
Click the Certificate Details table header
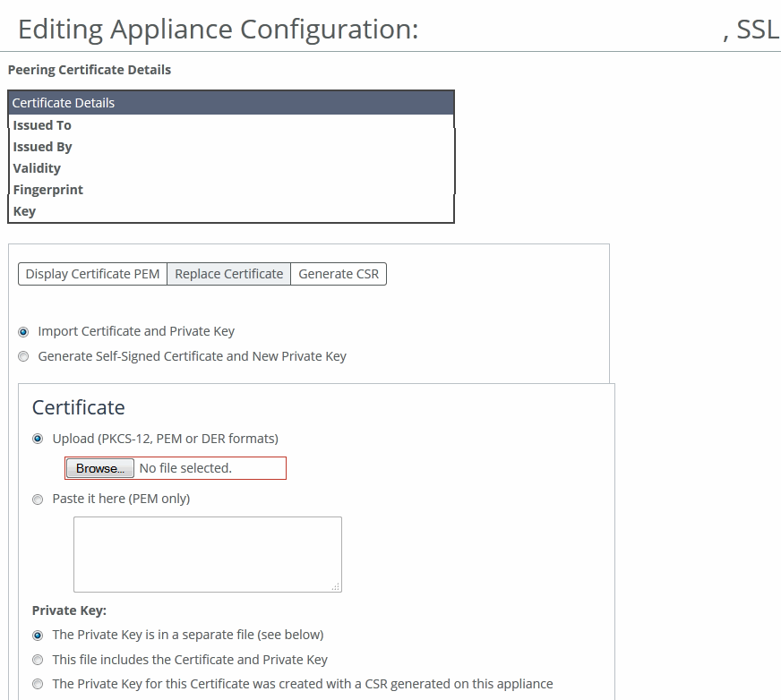[x=231, y=103]
